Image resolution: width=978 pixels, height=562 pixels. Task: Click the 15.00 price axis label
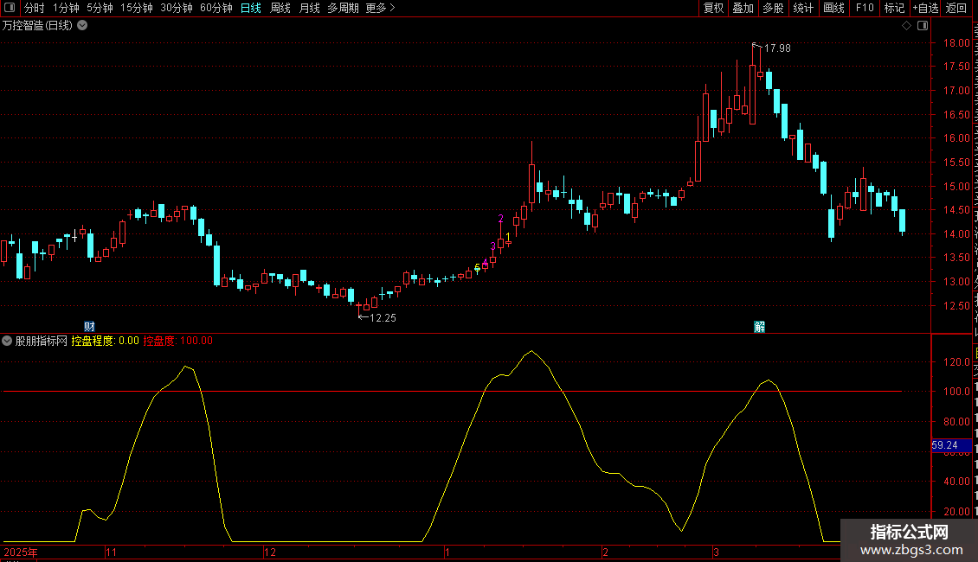(956, 186)
